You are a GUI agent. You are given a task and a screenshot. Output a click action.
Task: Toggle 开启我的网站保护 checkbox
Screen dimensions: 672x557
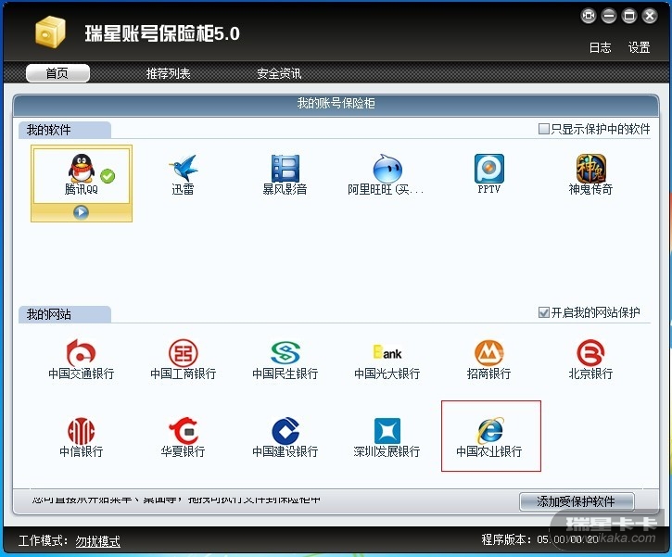[543, 312]
